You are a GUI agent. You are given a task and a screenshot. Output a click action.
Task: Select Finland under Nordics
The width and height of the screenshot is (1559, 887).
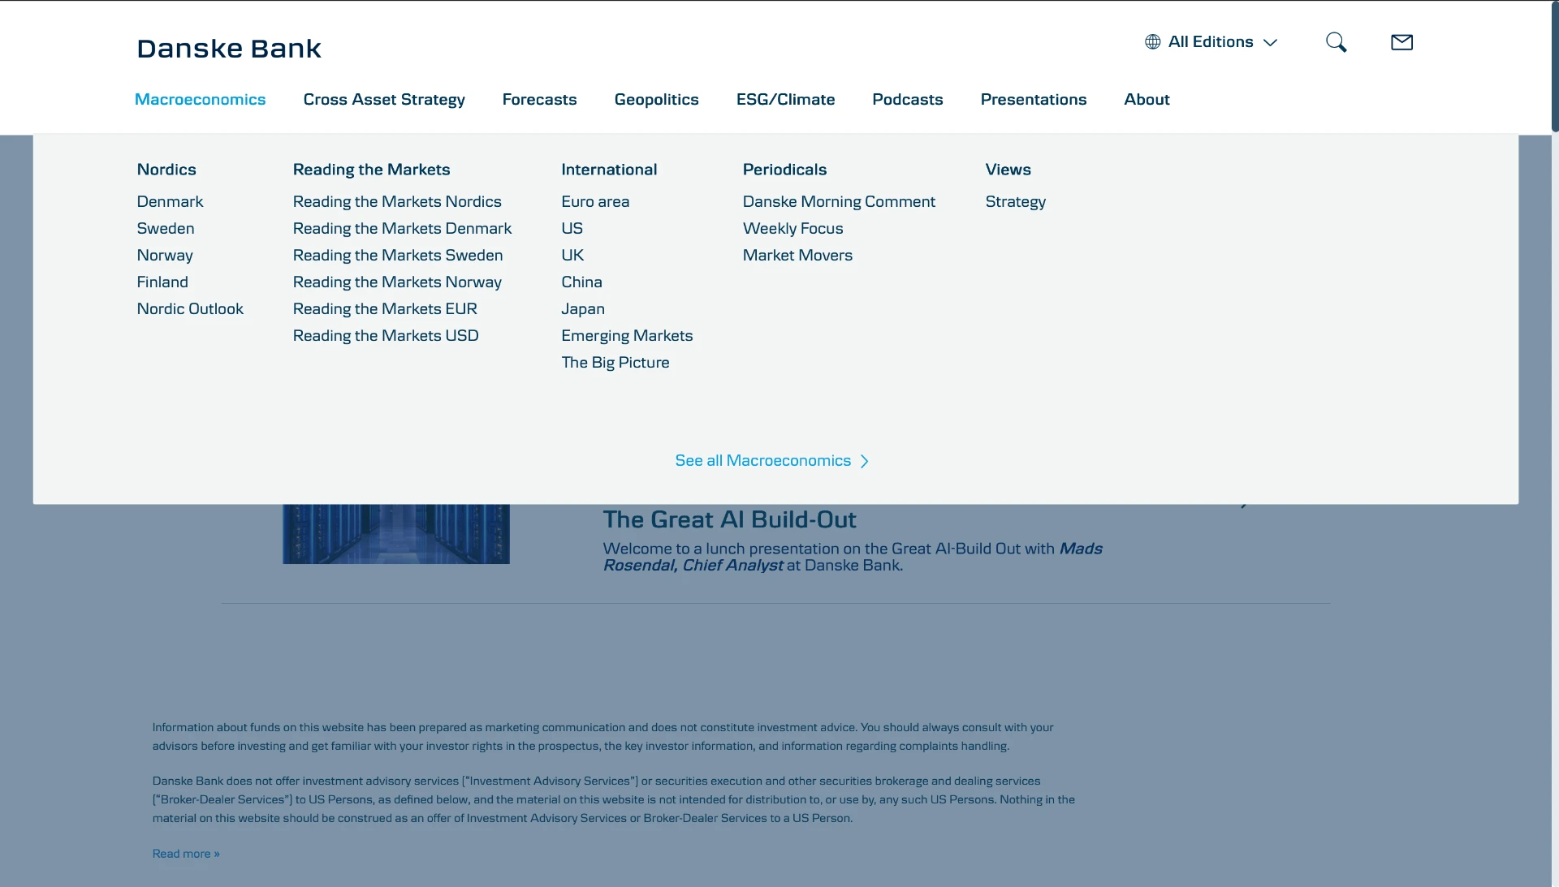[x=162, y=282]
